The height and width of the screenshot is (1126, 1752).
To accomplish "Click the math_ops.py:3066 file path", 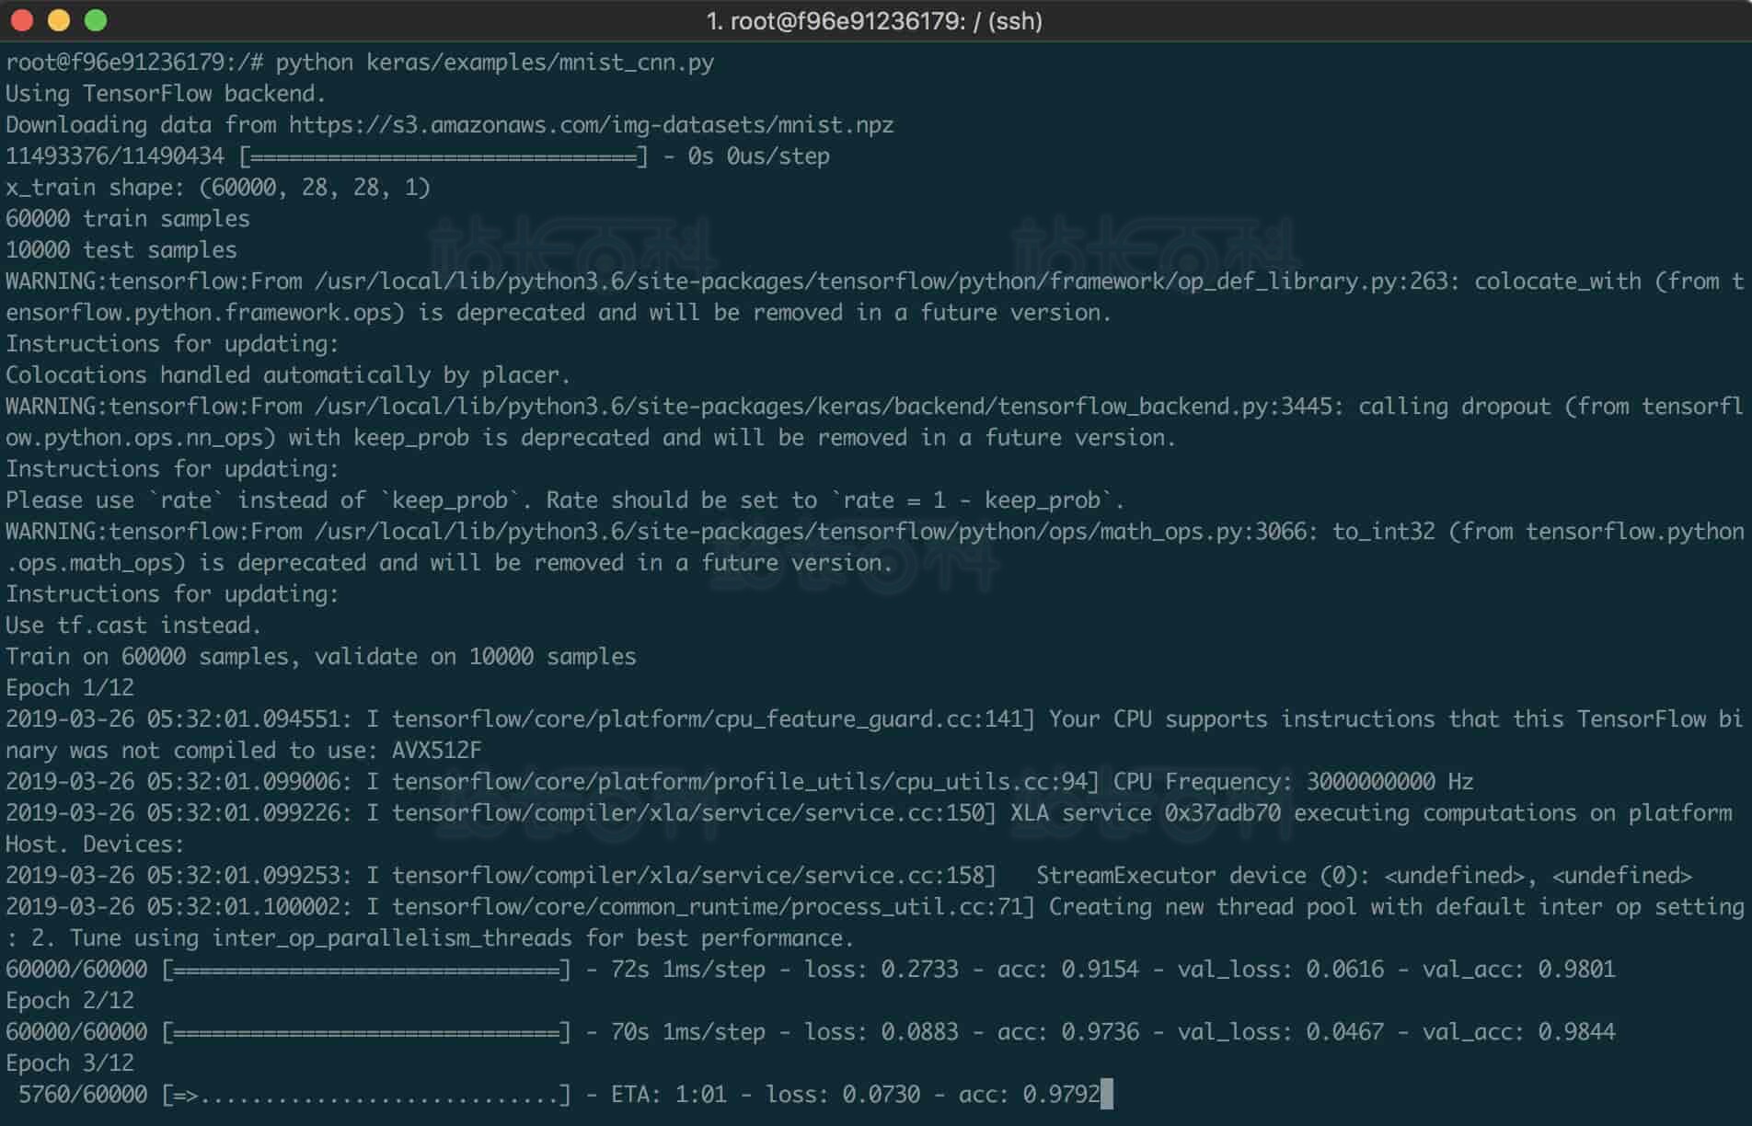I will click(811, 532).
